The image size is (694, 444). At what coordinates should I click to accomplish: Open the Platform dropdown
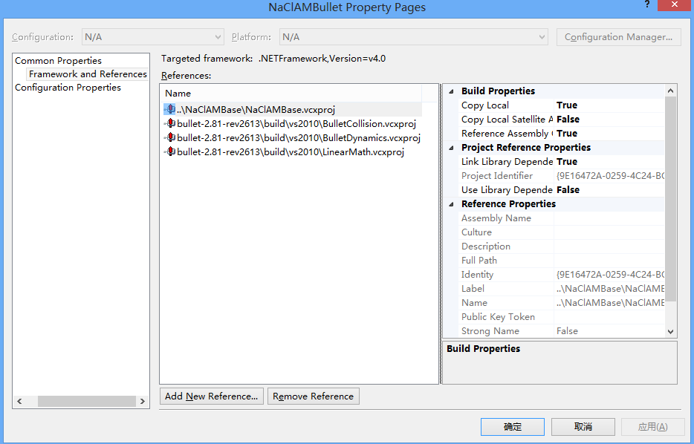414,37
